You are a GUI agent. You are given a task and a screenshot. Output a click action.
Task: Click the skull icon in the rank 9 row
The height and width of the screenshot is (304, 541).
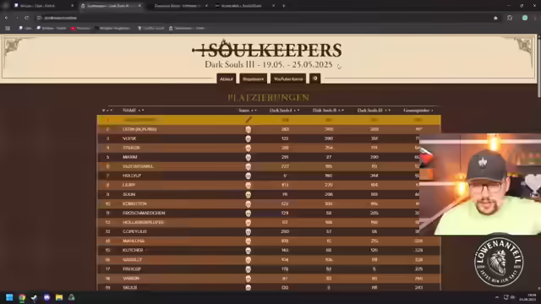248,194
